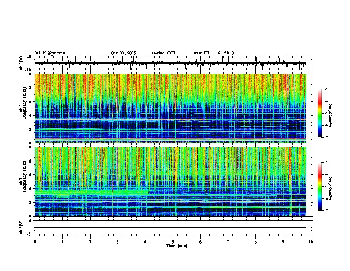Screen dimensions: 350x271
Task: Click the '2' kHz tick on ch.2 frequency axis
Action: coord(30,202)
